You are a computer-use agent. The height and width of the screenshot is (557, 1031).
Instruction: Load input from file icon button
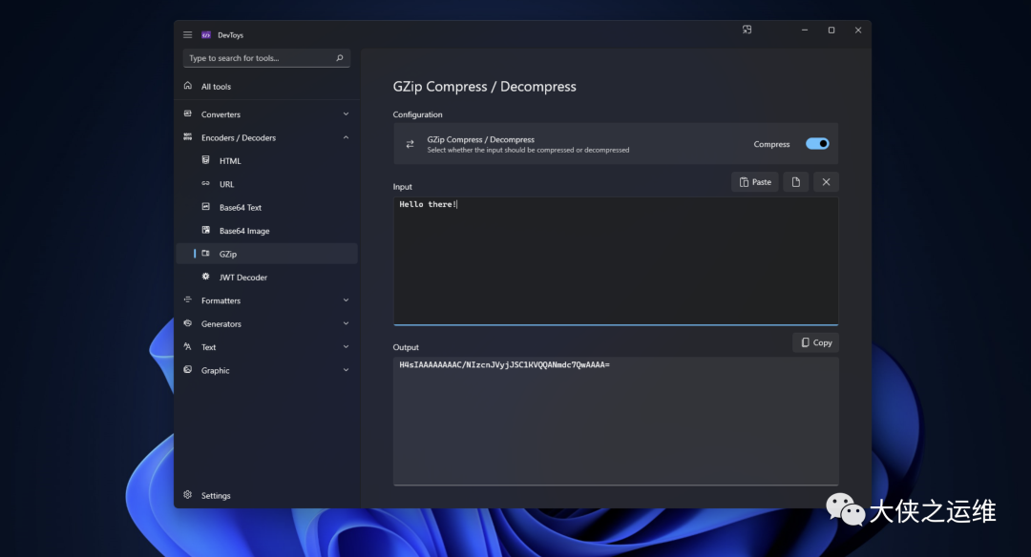point(795,182)
